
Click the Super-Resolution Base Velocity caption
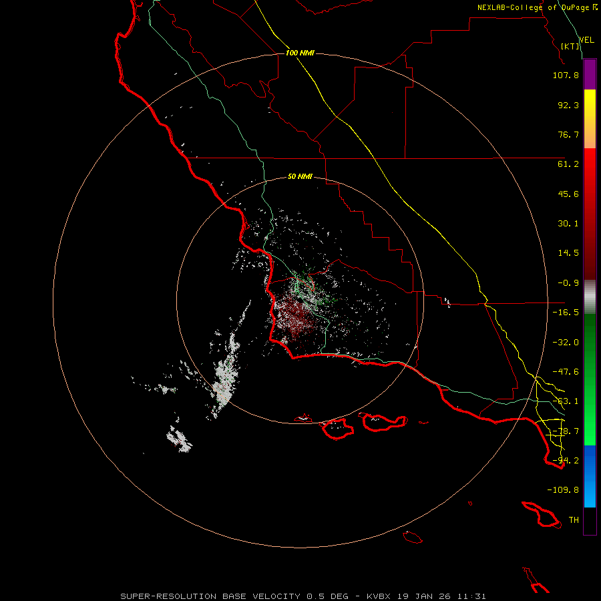click(x=303, y=596)
